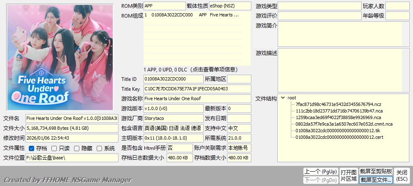Click 截屏至文件... screenshot to file button
Viewport: 413px width, 186px height.
pos(376,180)
